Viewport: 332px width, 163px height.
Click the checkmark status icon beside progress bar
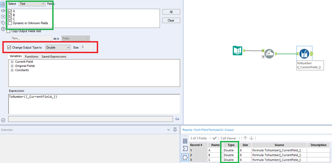point(3,120)
